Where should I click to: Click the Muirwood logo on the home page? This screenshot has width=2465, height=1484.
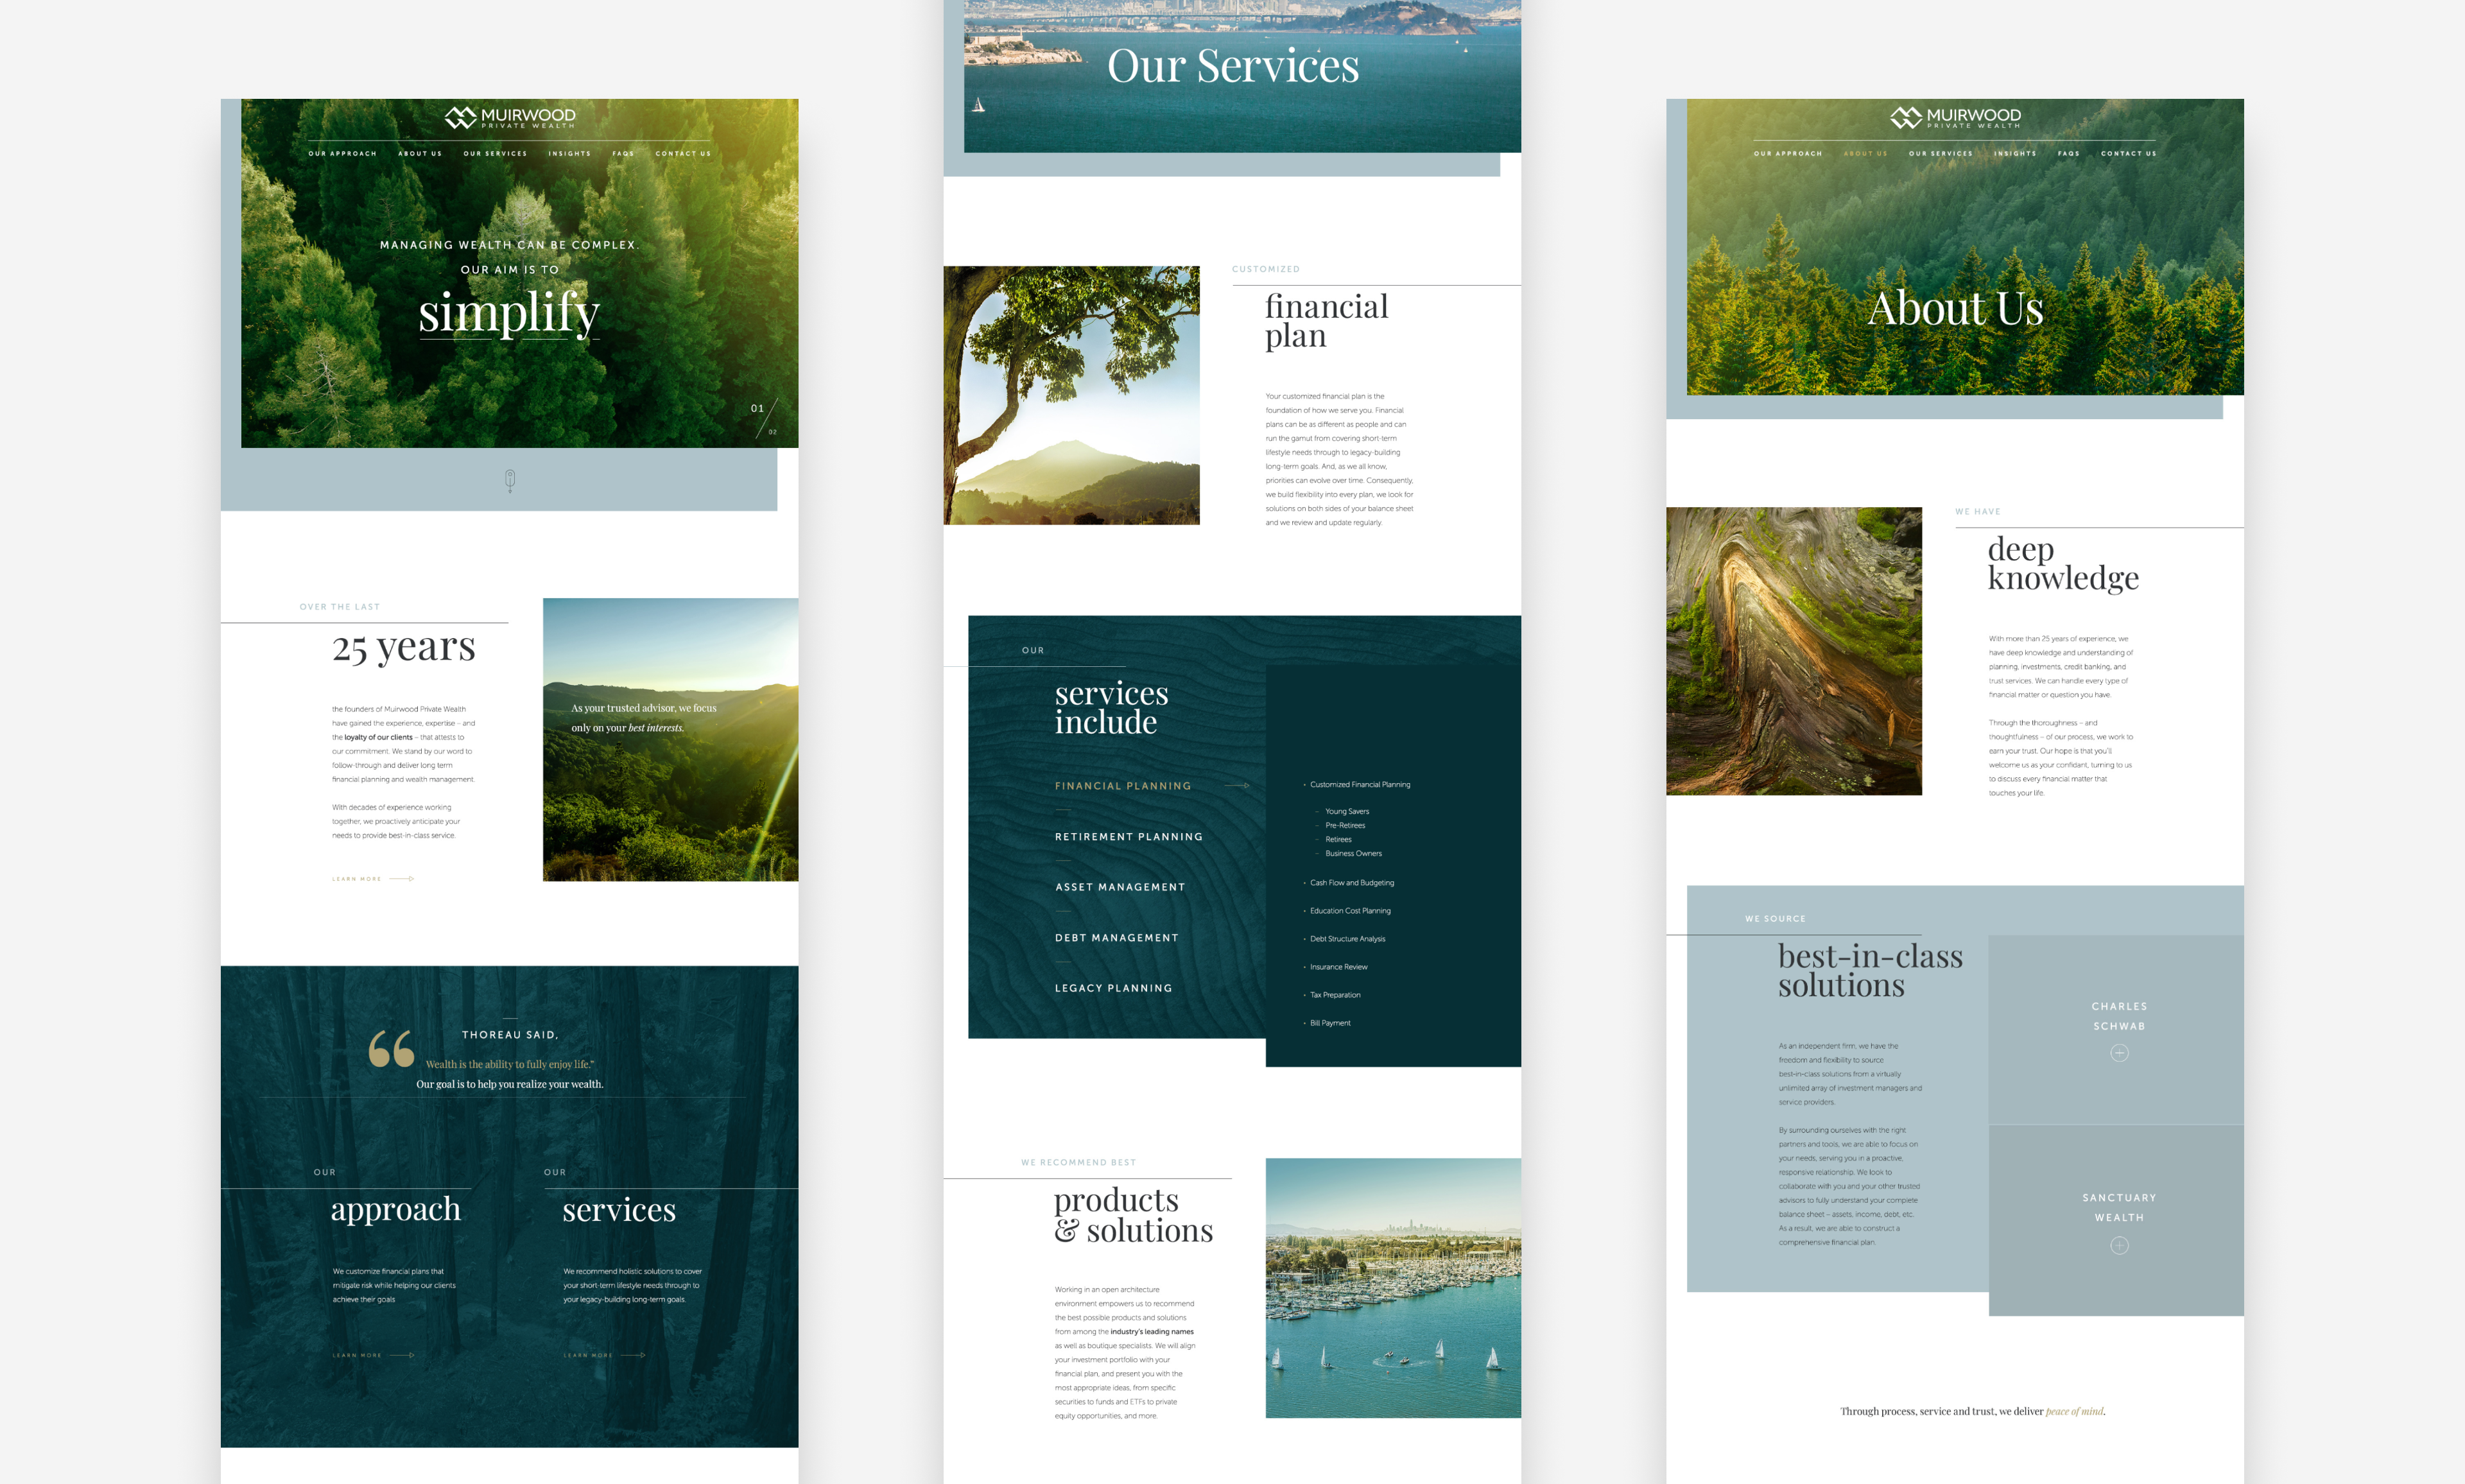509,117
